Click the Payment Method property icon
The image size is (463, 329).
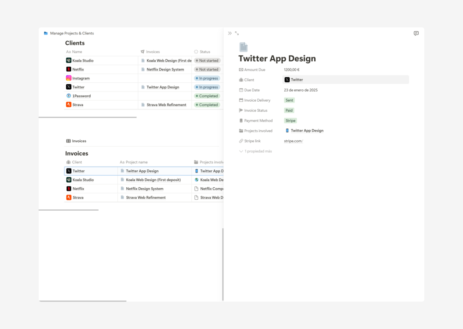[241, 121]
